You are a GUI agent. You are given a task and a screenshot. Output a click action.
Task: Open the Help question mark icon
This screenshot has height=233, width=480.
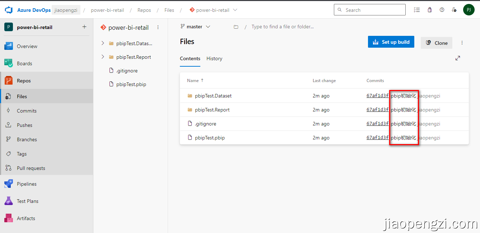click(442, 10)
